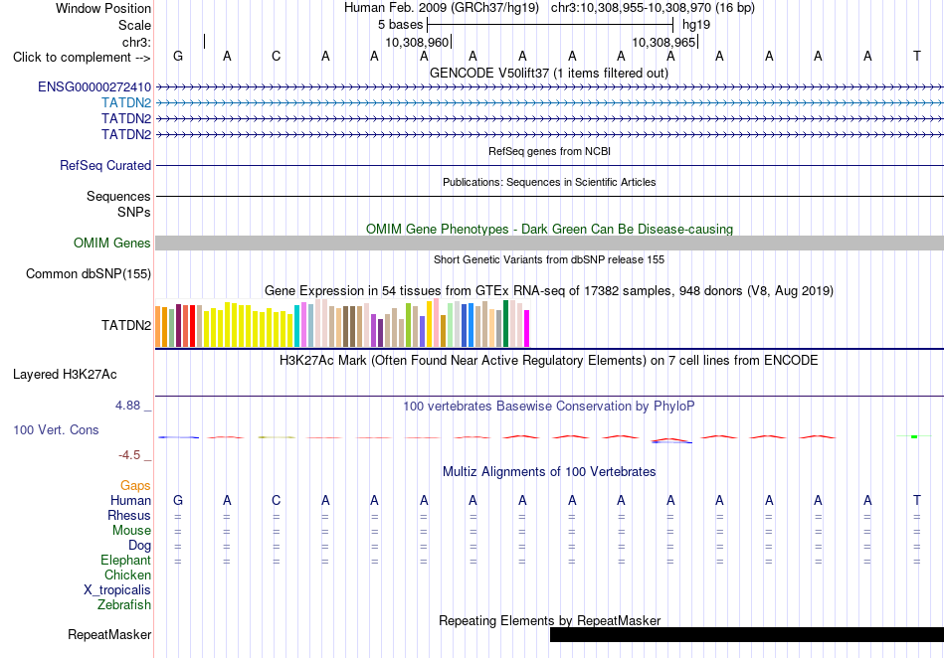Open the Layered H3K27Ac track label
Viewport: 945px width, 658px height.
coord(65,375)
